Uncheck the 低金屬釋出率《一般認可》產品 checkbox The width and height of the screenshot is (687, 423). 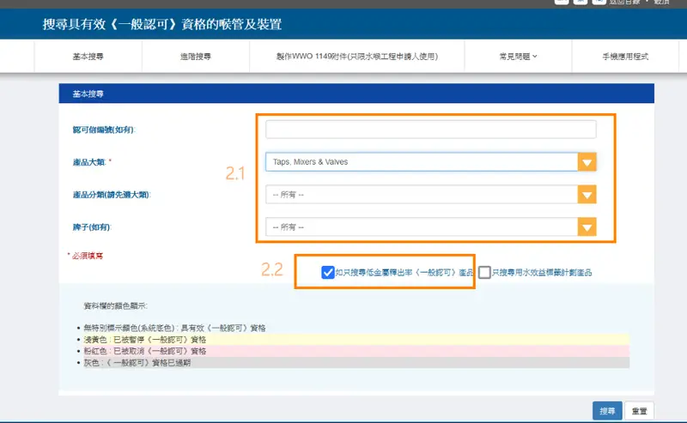click(x=327, y=272)
